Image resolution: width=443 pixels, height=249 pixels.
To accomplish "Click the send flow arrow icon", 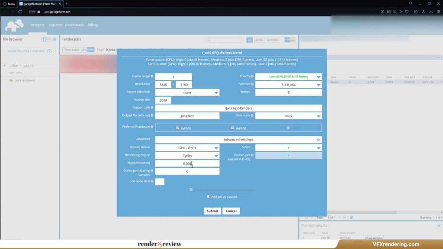I will coord(401,12).
